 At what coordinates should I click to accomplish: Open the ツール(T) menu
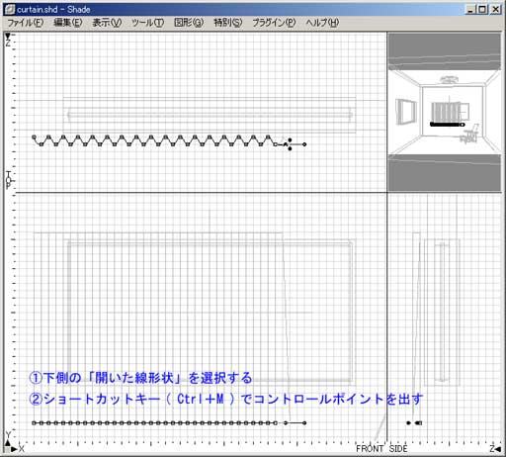coord(147,23)
